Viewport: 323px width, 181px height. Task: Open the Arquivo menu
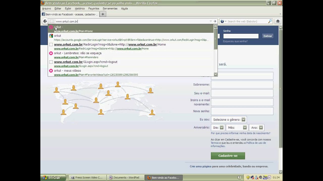click(46, 9)
